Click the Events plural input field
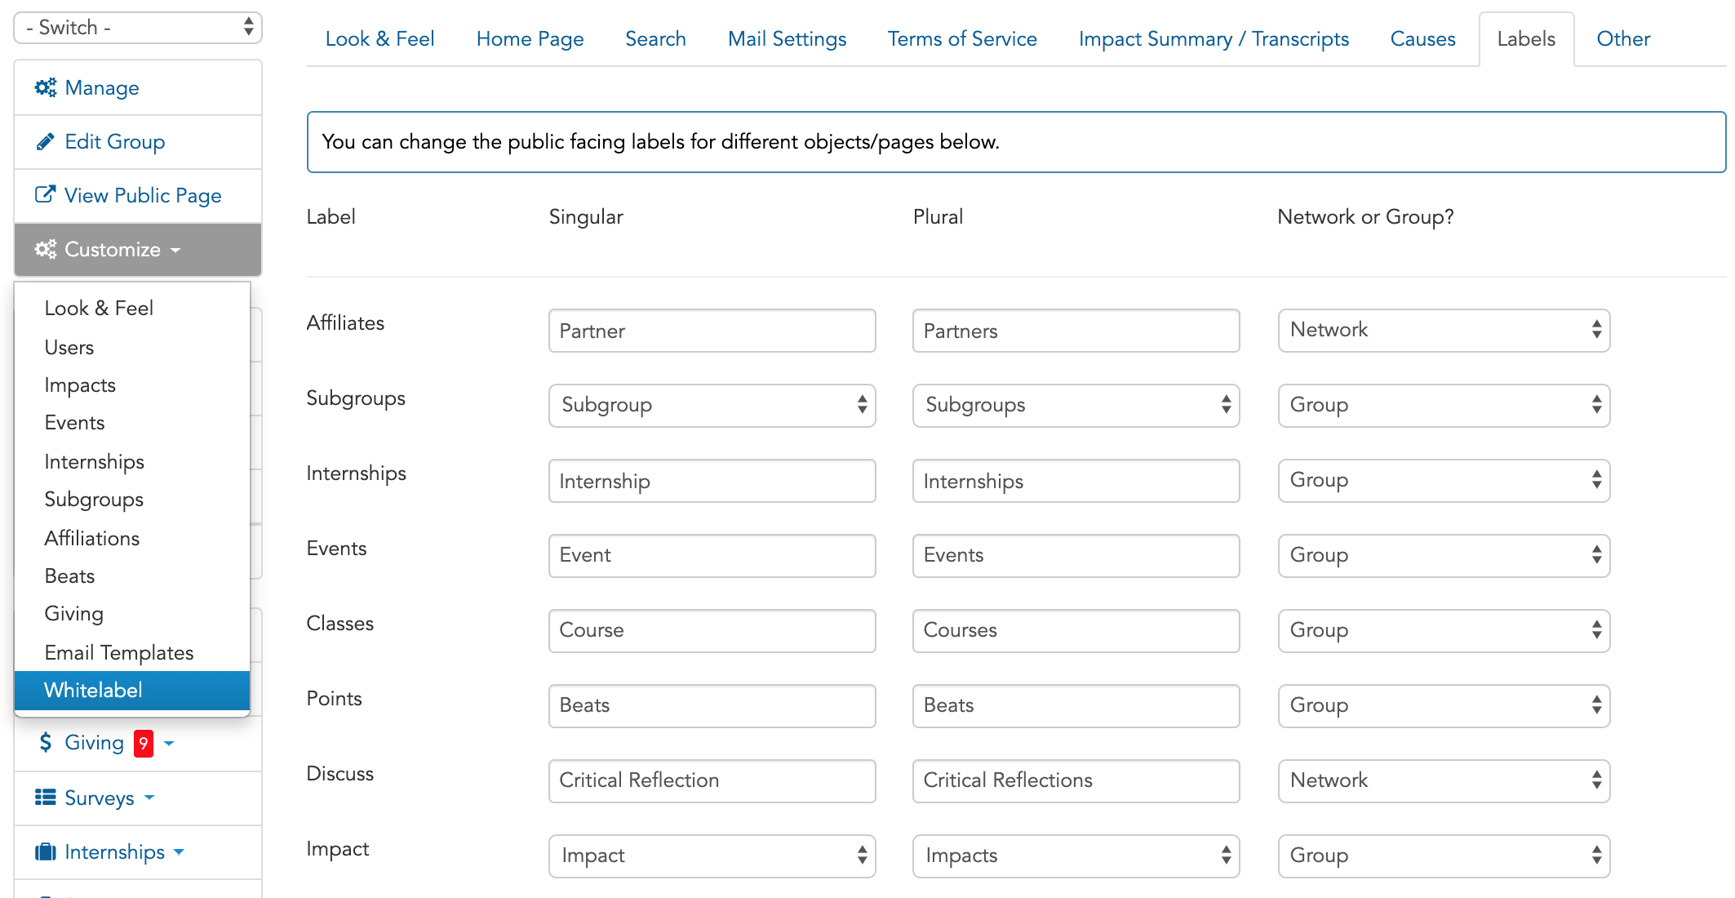 coord(1076,556)
